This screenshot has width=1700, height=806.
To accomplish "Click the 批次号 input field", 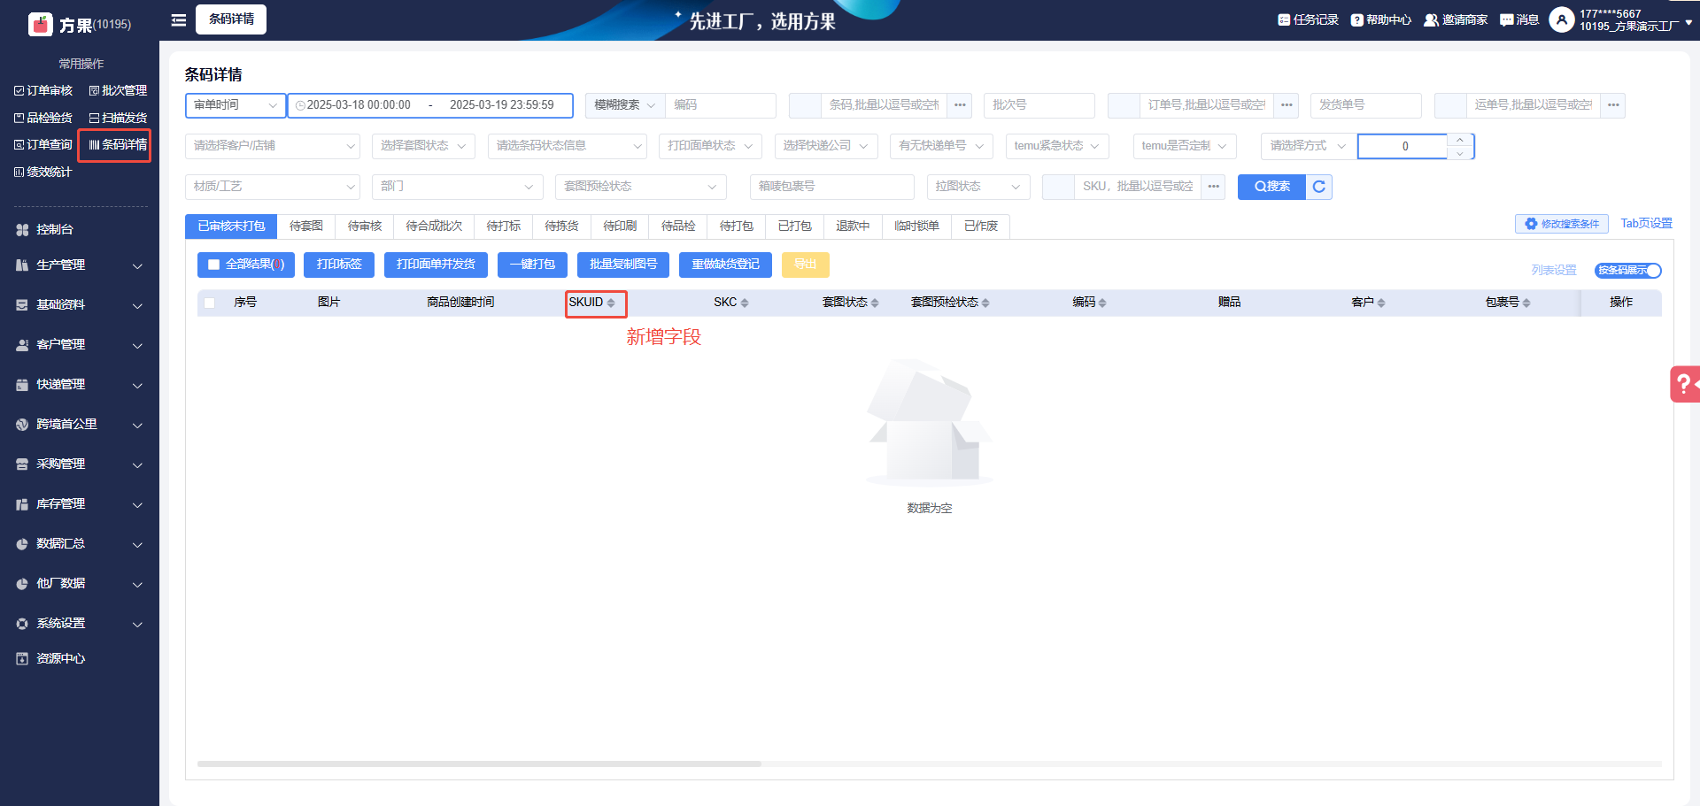I will (x=1039, y=105).
